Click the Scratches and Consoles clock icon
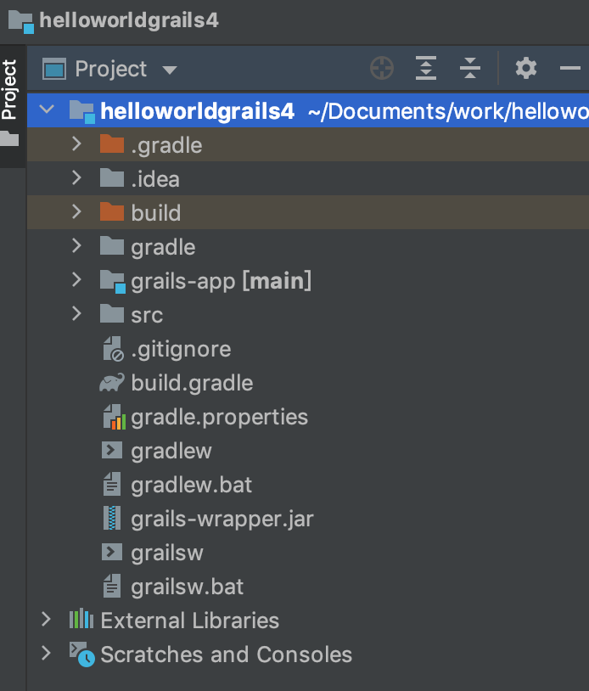 (x=82, y=654)
